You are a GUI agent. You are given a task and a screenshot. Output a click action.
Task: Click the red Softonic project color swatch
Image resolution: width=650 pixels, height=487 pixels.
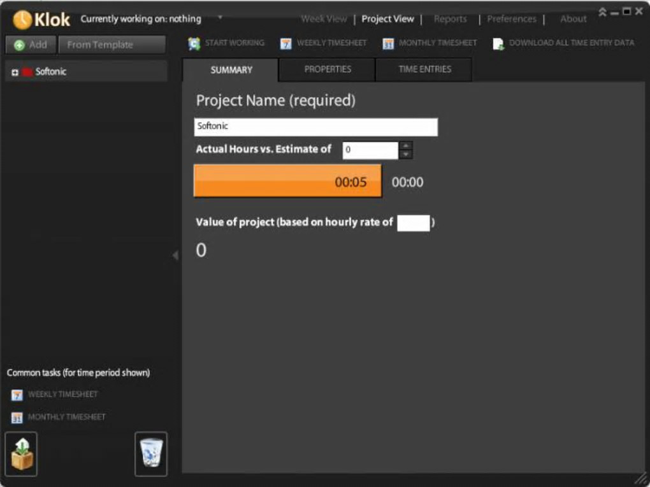coord(27,72)
